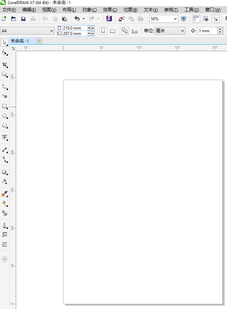This screenshot has height=309, width=227.
Task: Expand the Redo history dropdown arrow
Action: pyautogui.click(x=98, y=19)
